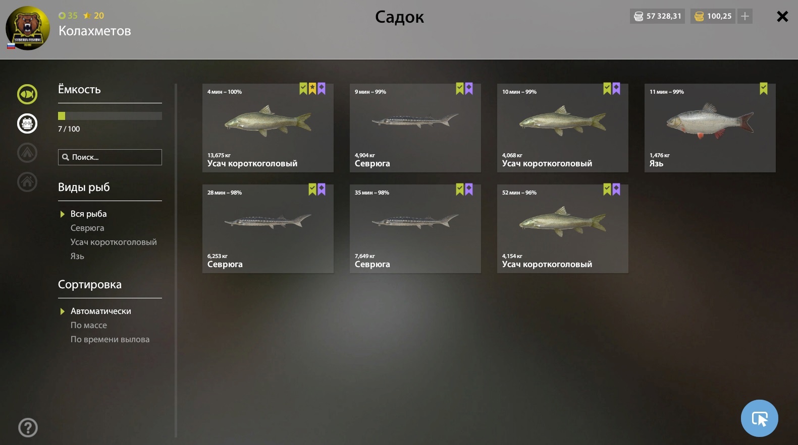Open the fish keepnet sidebar icon
Image resolution: width=798 pixels, height=445 pixels.
click(x=27, y=94)
